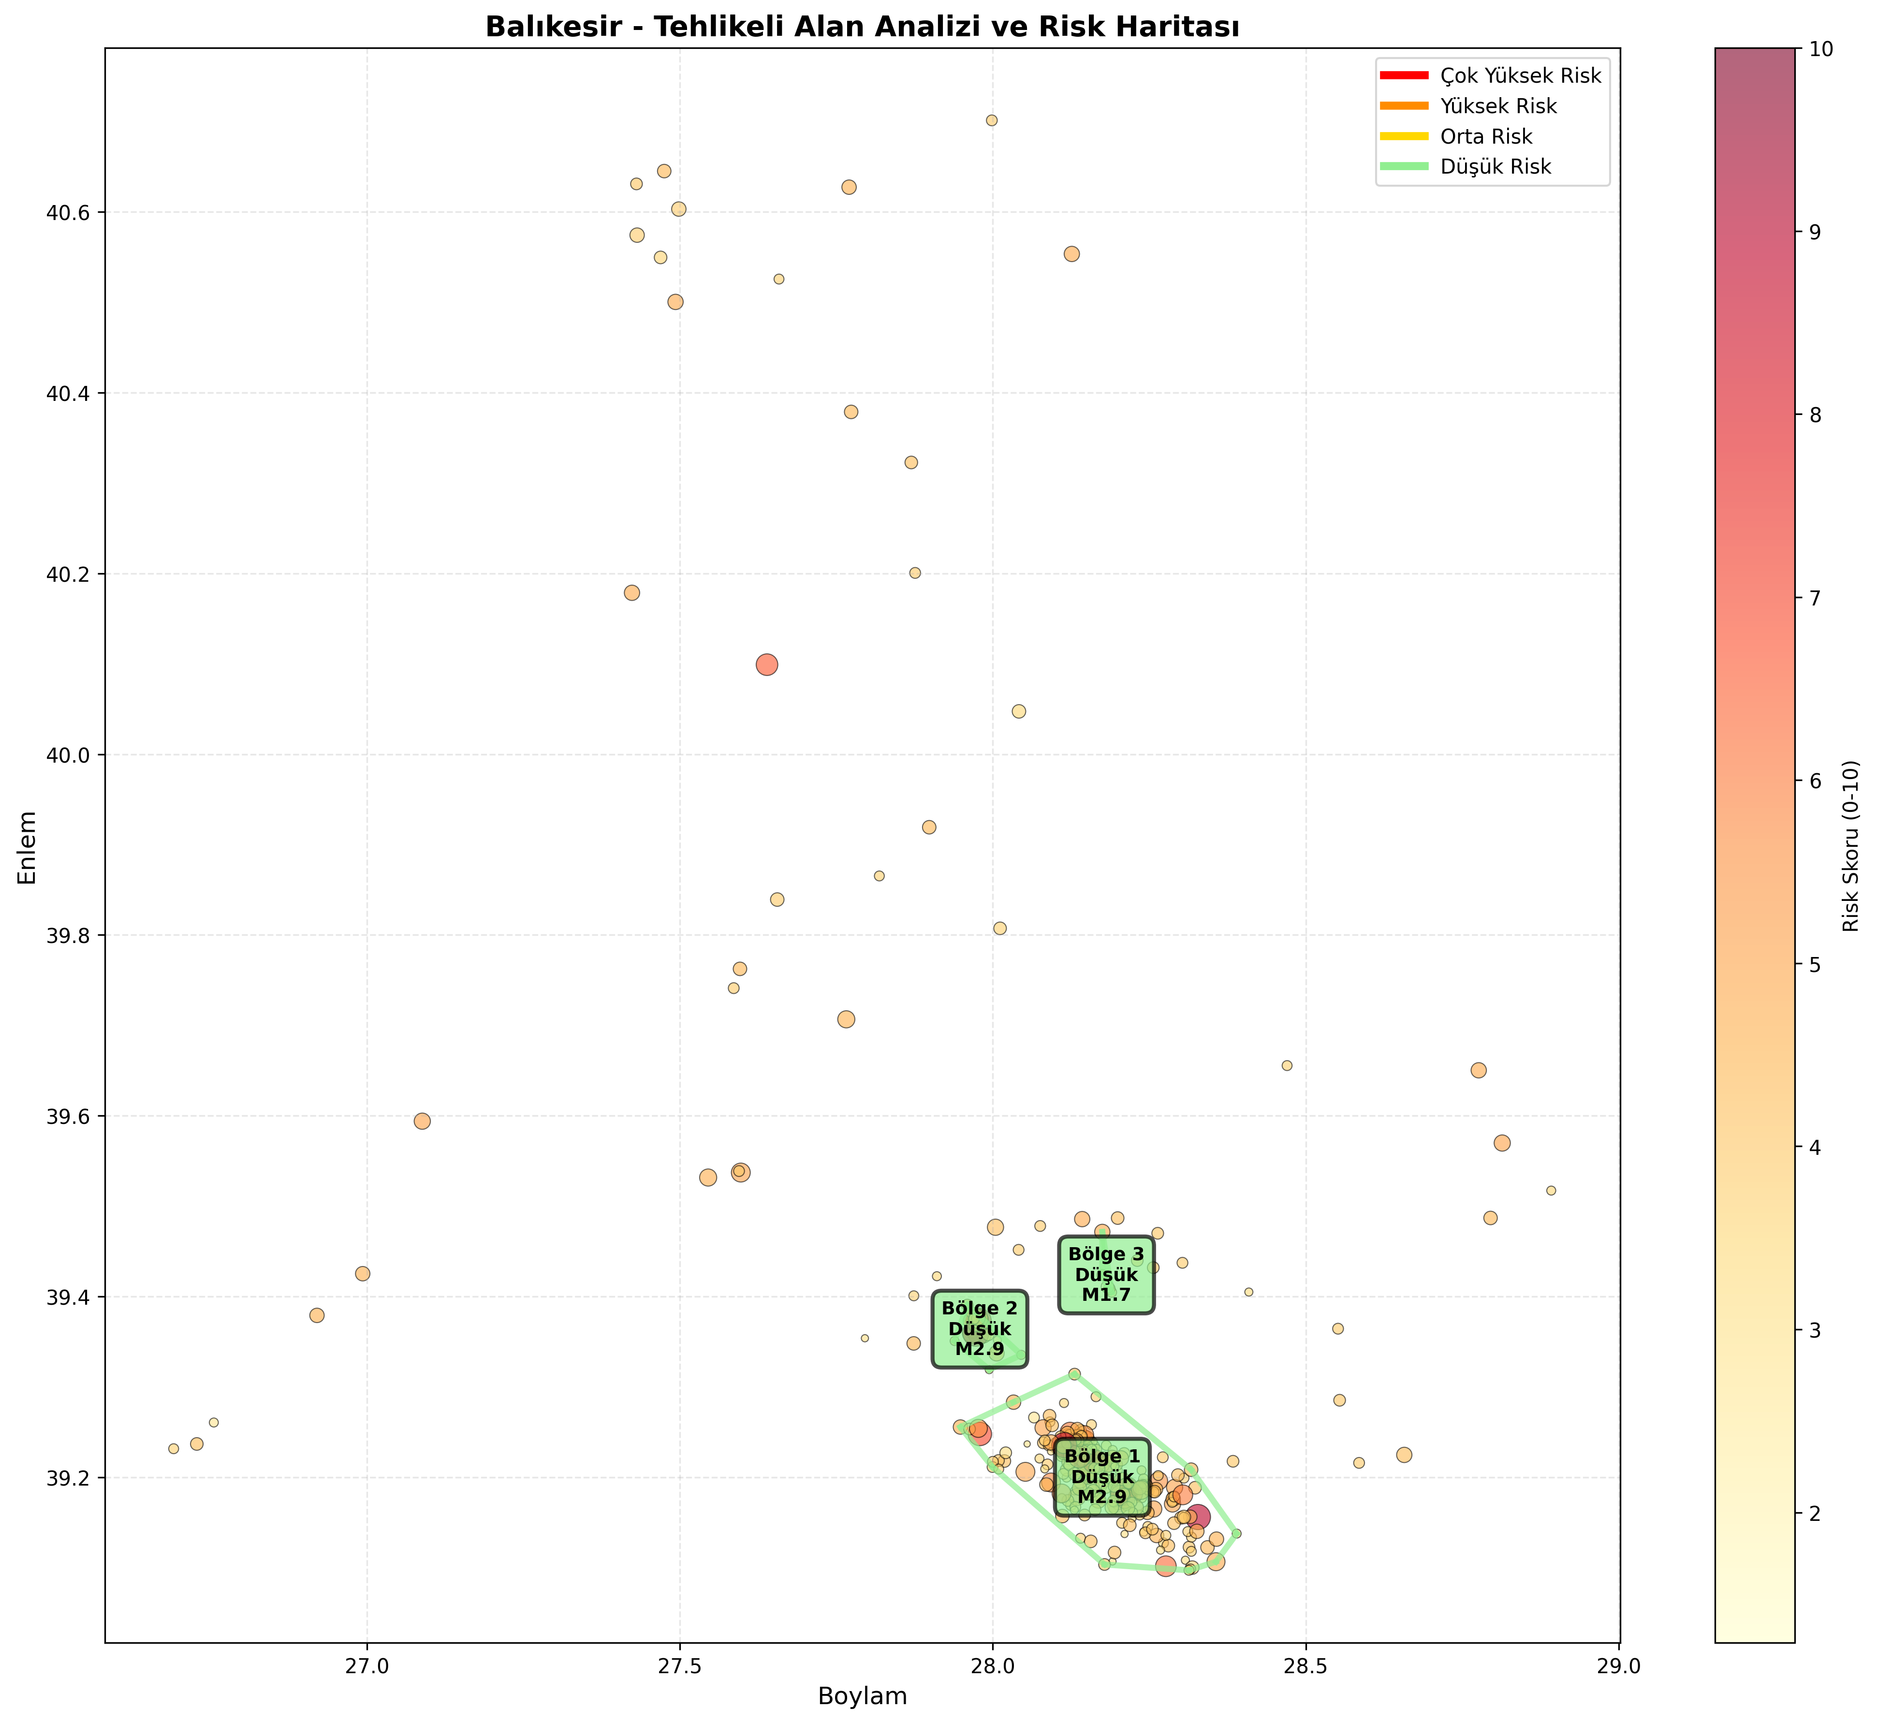
Task: Click x-axis tick label 28.0
Action: click(x=993, y=1666)
